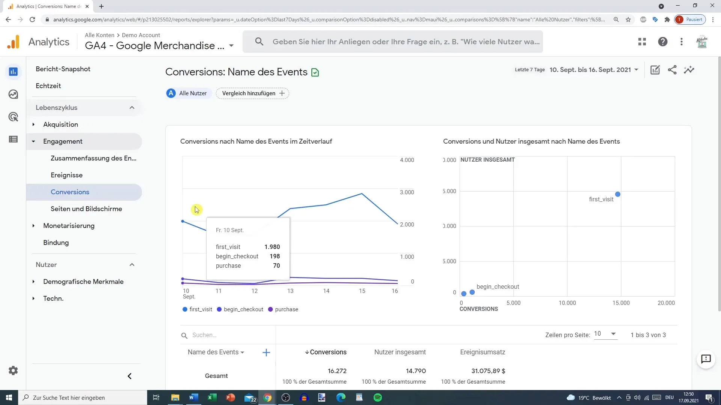Viewport: 721px width, 405px height.
Task: Click the Analytics logo
Action: [x=38, y=42]
